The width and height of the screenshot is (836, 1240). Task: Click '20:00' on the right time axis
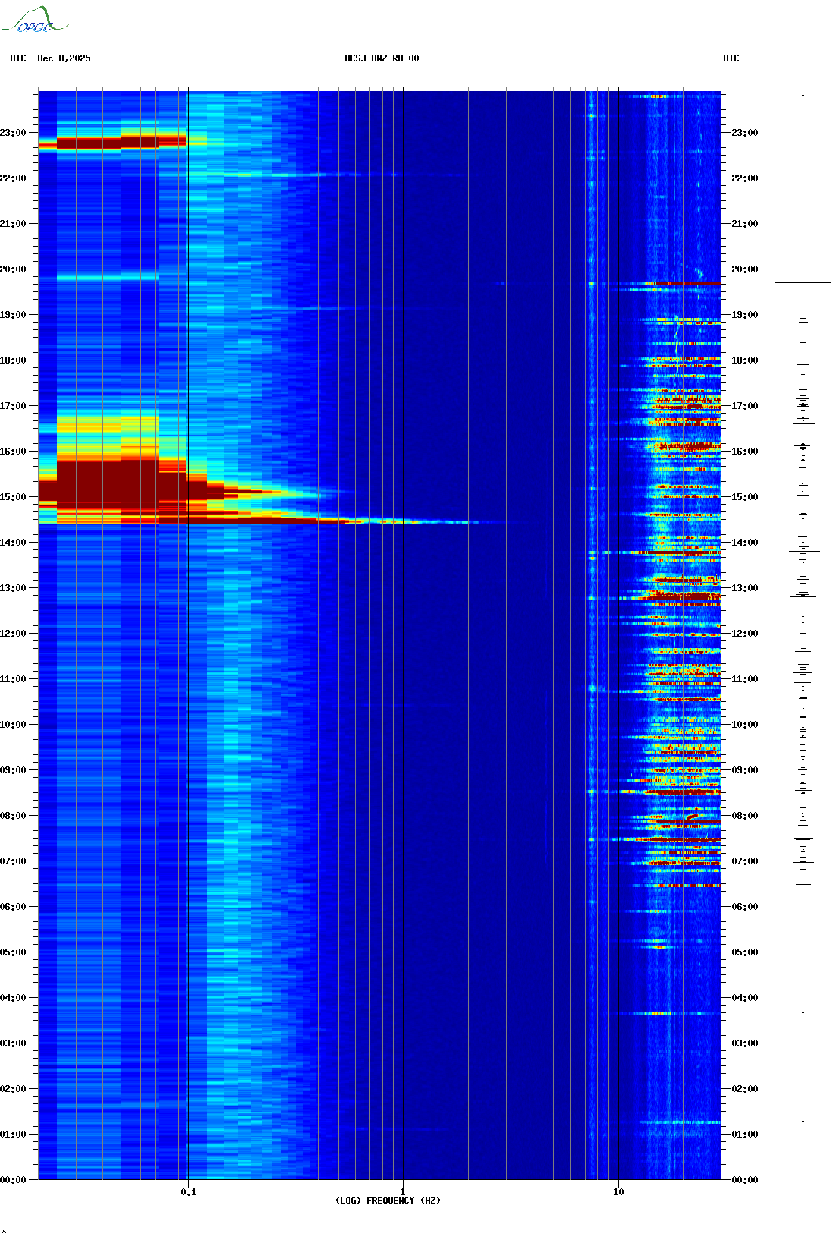(x=745, y=269)
